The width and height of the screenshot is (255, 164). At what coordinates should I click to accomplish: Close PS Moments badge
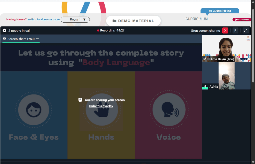(x=236, y=20)
